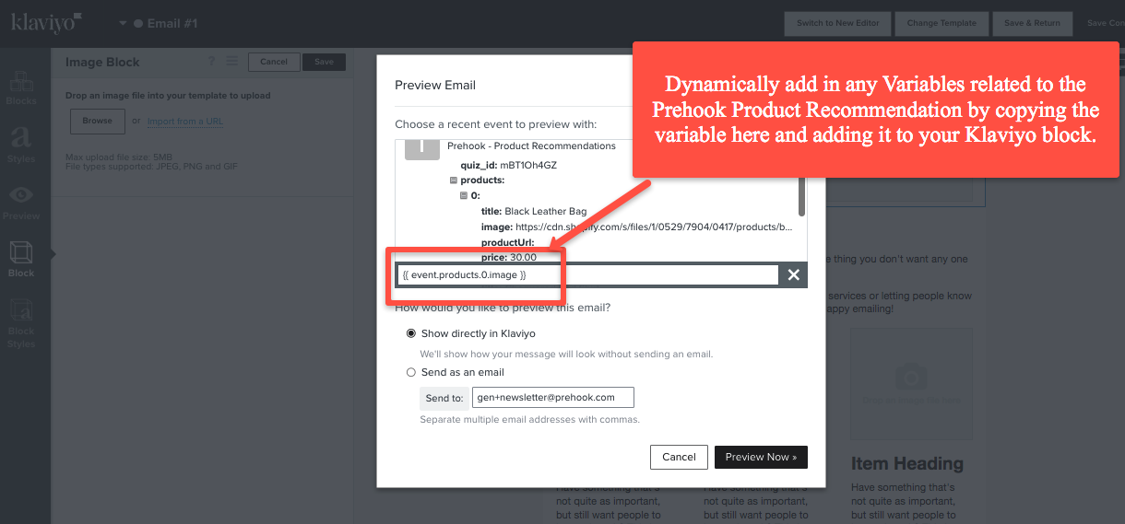Open the Image Block list menu icon
Image resolution: width=1125 pixels, height=524 pixels.
tap(231, 62)
